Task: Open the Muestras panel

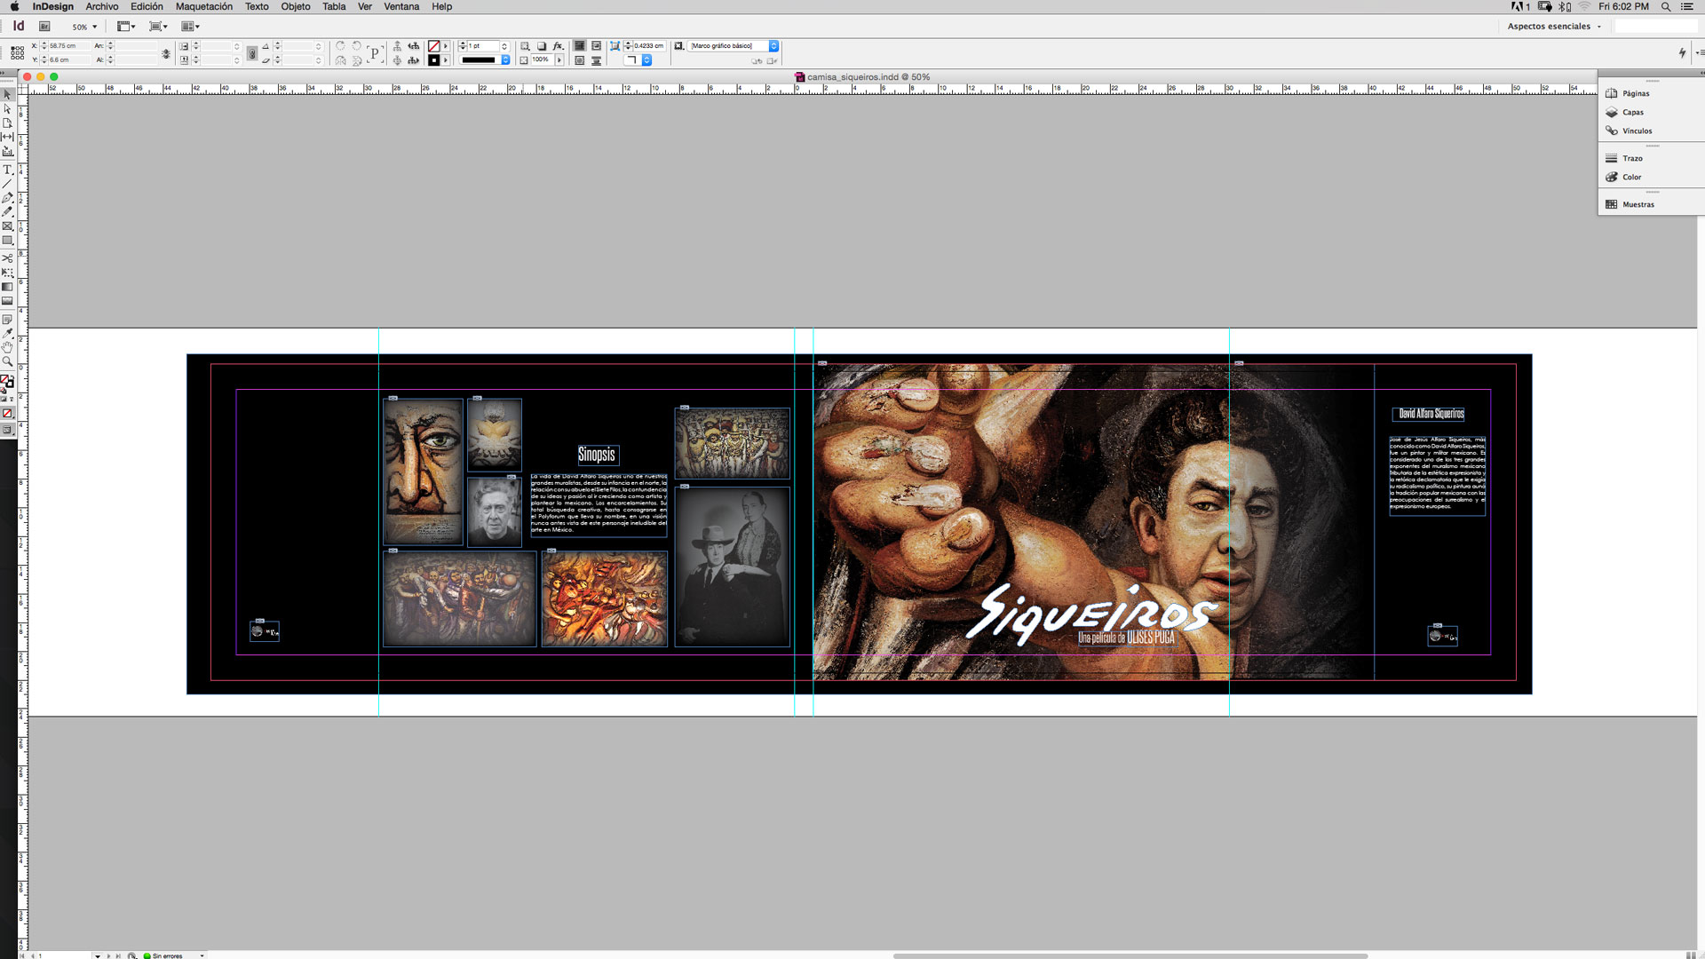Action: [x=1638, y=205]
